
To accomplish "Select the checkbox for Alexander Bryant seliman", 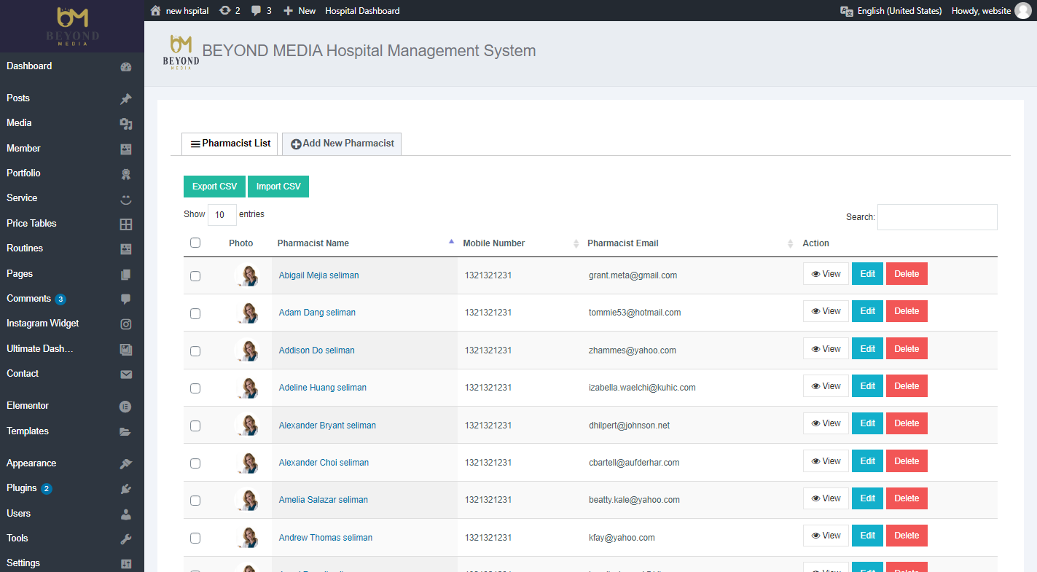I will pos(195,426).
